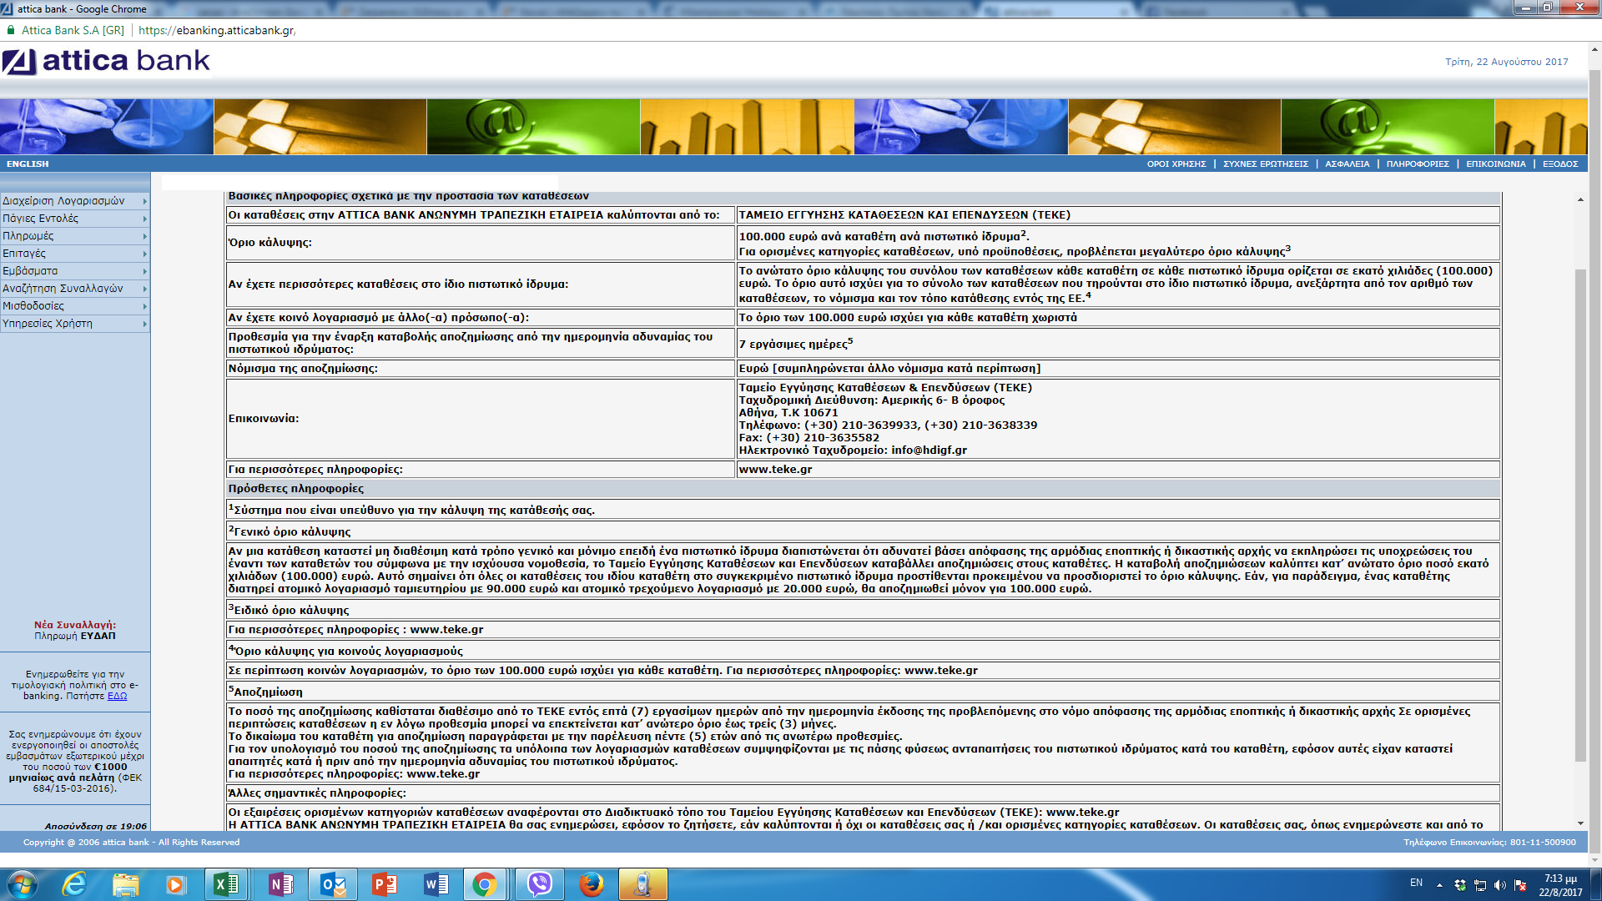1602x901 pixels.
Task: Launch Firefox from the taskbar
Action: [x=592, y=884]
